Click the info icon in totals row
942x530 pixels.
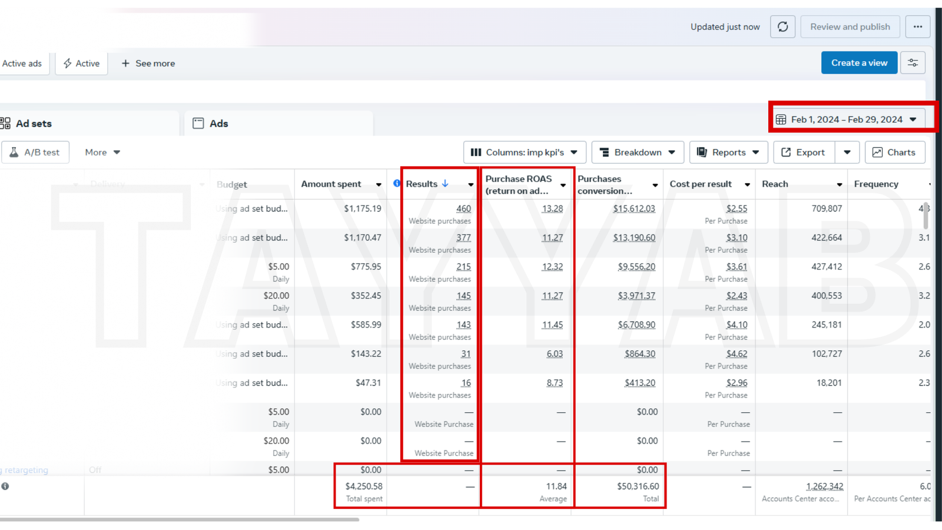click(x=5, y=486)
